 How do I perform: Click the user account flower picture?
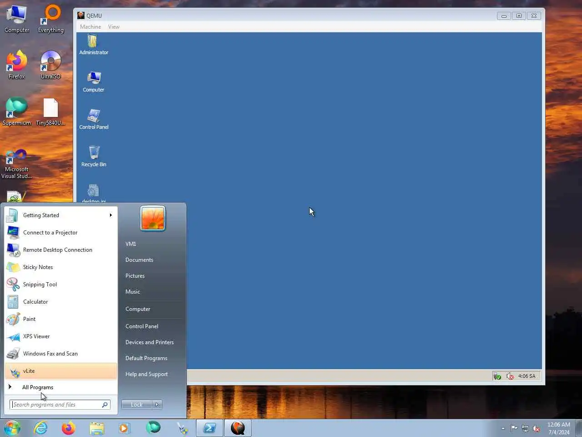(153, 218)
